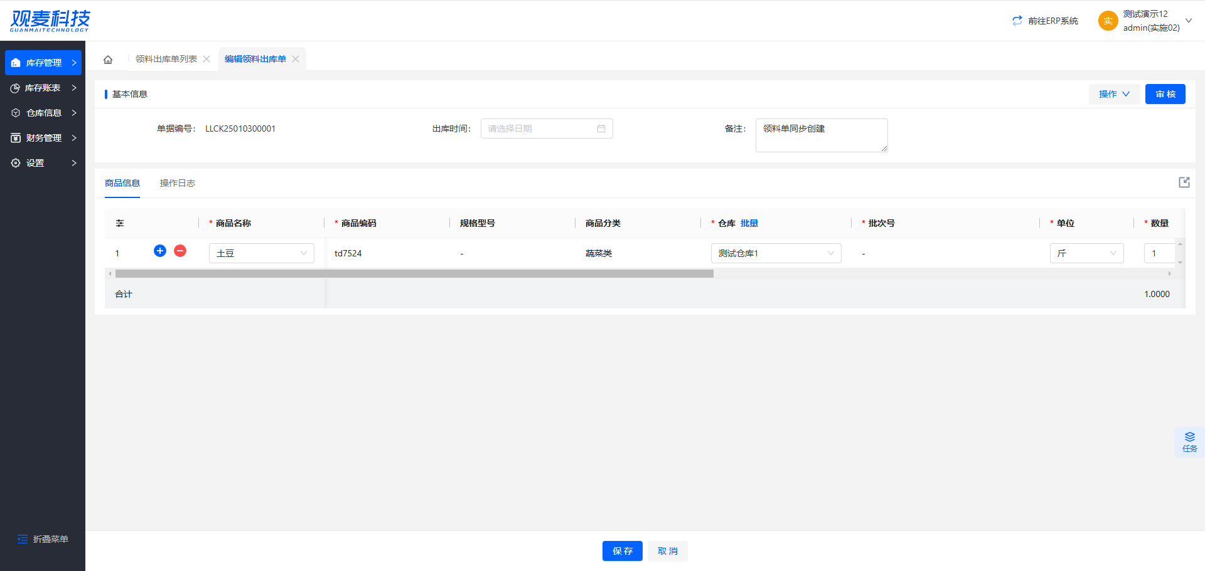The width and height of the screenshot is (1205, 571).
Task: Click the 仓库信息 sidebar icon
Action: 16,113
